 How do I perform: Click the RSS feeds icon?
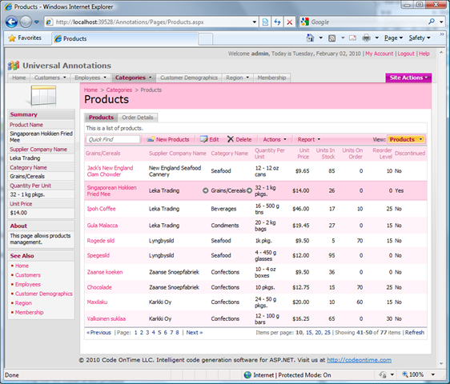point(332,38)
